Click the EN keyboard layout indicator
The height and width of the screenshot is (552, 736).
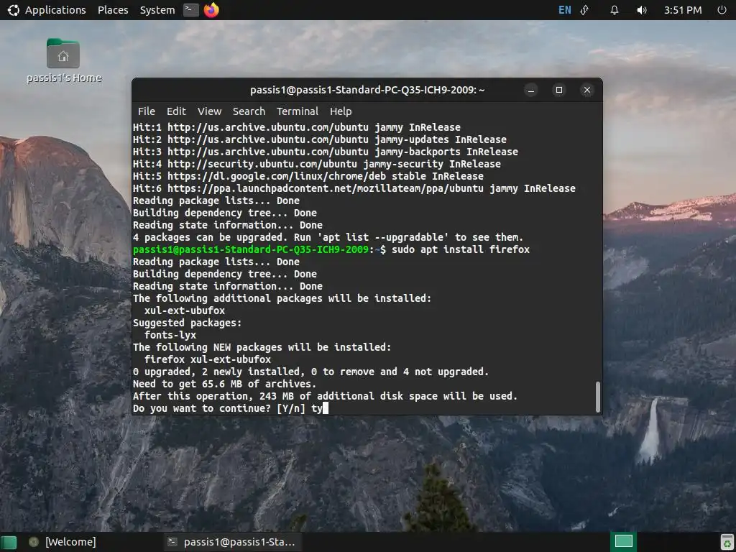(x=565, y=10)
